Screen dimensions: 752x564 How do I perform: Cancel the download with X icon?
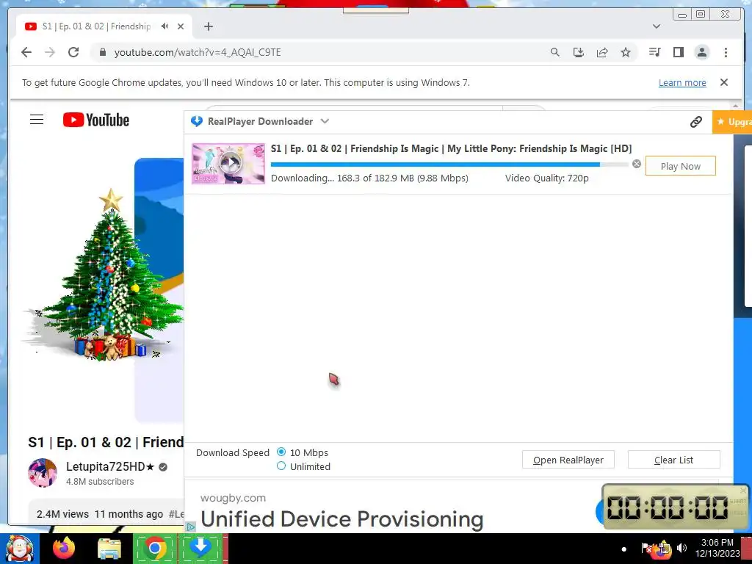637,164
